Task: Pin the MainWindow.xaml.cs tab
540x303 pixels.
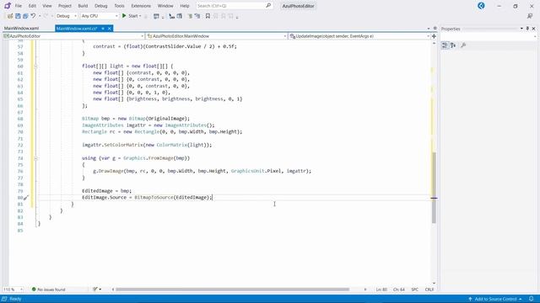Action: [x=103, y=29]
